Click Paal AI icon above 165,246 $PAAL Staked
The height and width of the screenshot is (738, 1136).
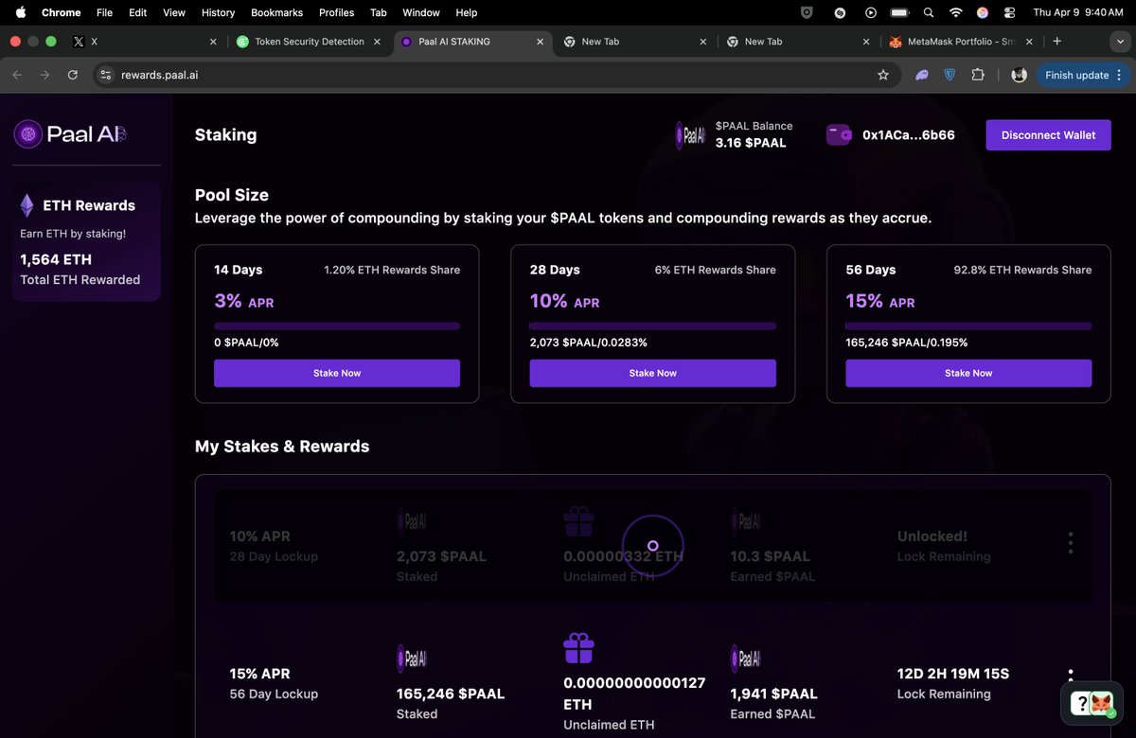pyautogui.click(x=412, y=659)
